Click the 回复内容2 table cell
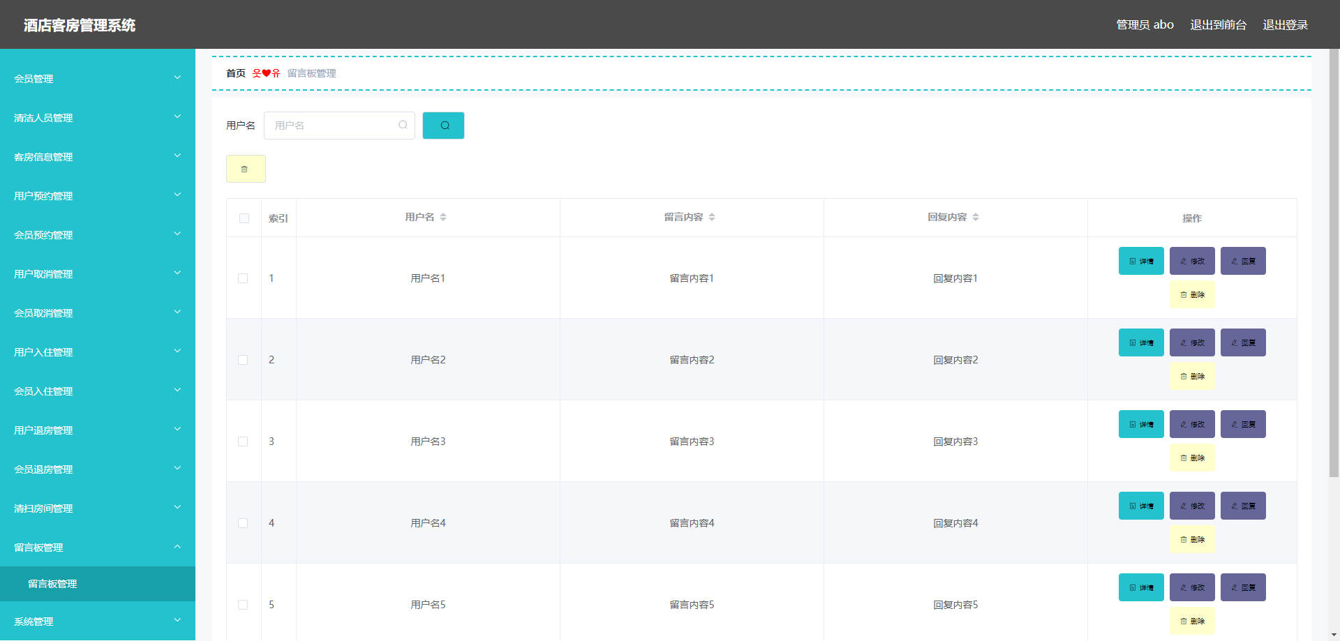 click(x=955, y=360)
